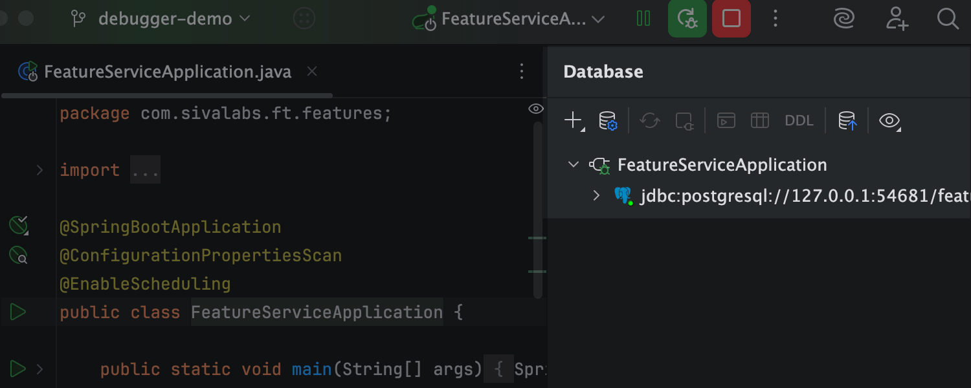Screen dimensions: 971x388
Task: Toggle reader mode eye icon in editor
Action: click(x=535, y=109)
